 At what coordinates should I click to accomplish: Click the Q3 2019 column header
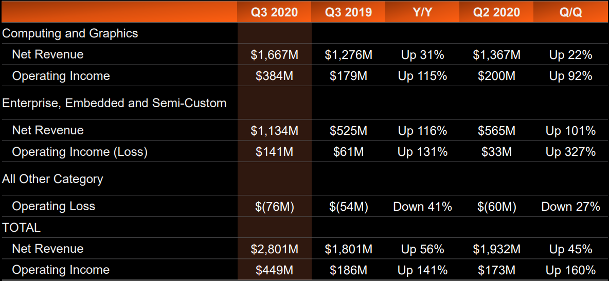pos(348,12)
